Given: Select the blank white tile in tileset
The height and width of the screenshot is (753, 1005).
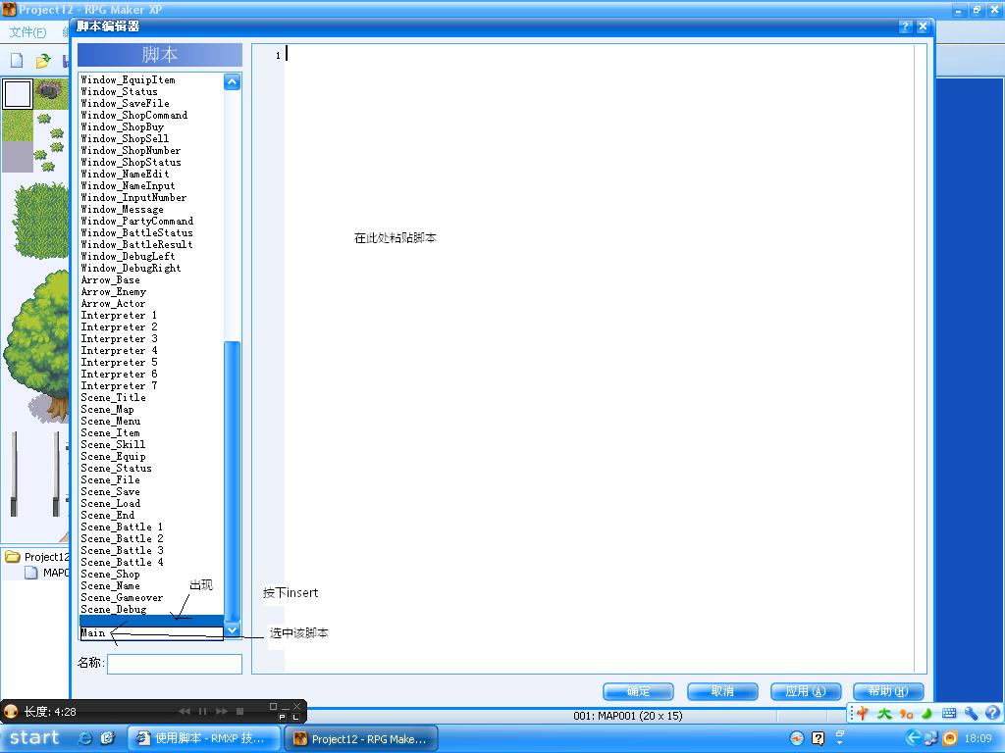Looking at the screenshot, I should click(x=18, y=94).
